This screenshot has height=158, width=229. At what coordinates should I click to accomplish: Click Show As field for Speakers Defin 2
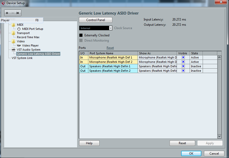click(x=157, y=71)
